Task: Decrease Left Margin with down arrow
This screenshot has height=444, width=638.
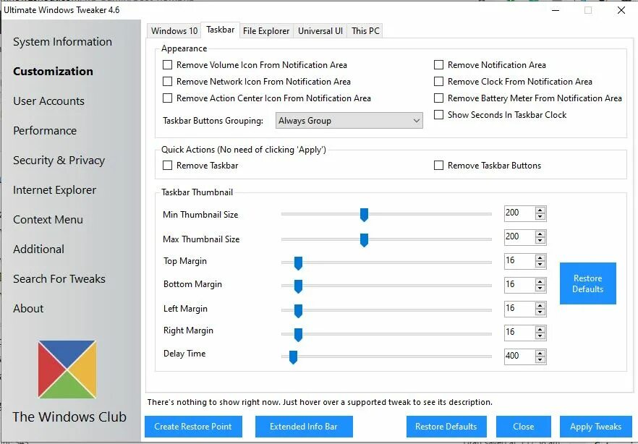Action: coord(540,312)
